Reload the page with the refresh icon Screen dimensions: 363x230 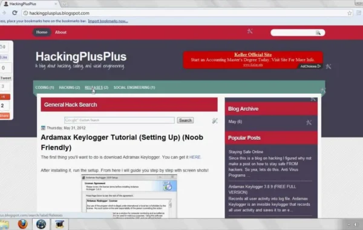(x=15, y=13)
